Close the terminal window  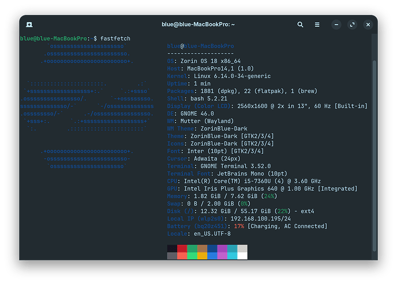[x=368, y=25]
